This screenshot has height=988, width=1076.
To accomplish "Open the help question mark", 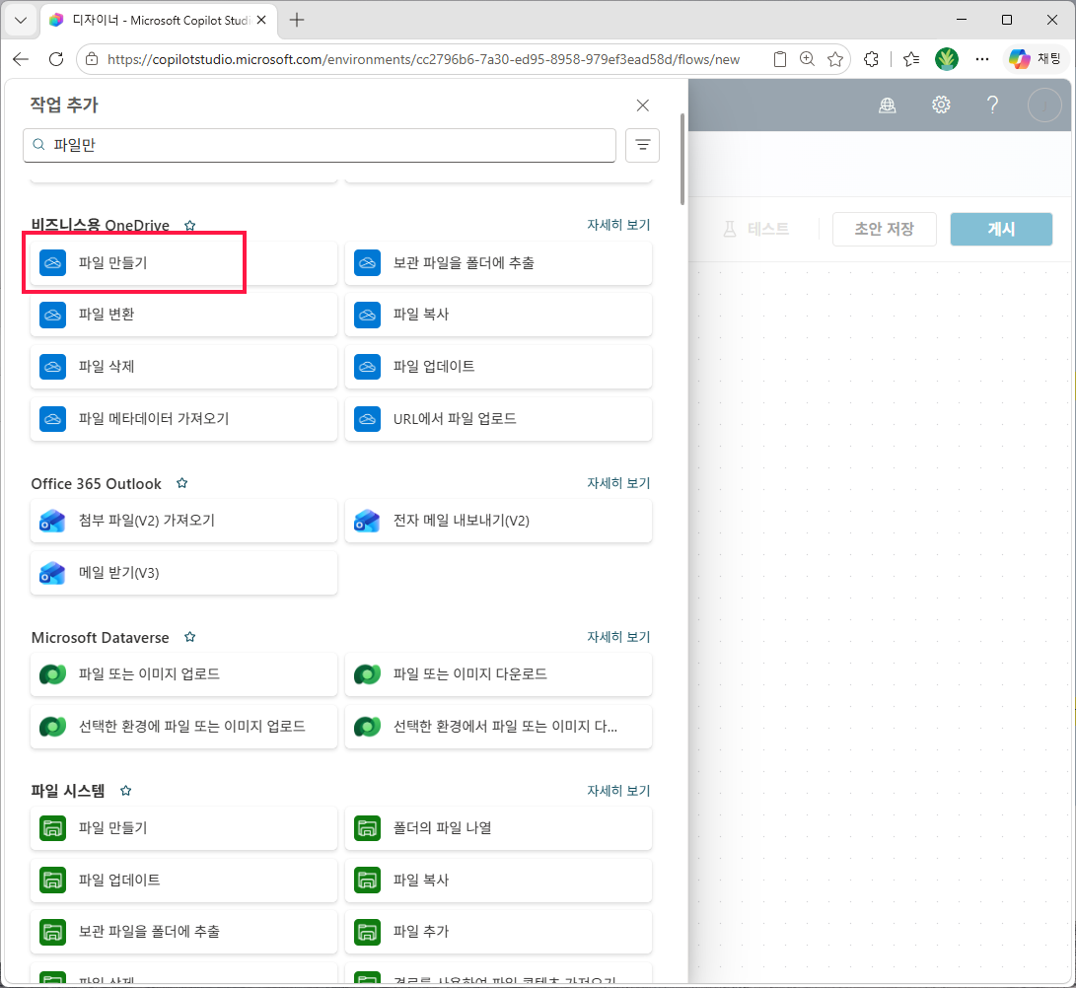I will [x=992, y=105].
